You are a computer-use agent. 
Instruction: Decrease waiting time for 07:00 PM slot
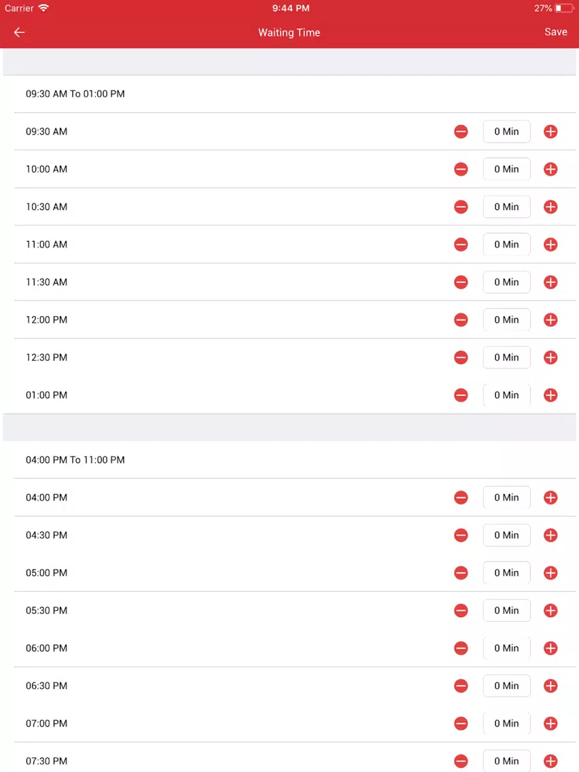[461, 724]
